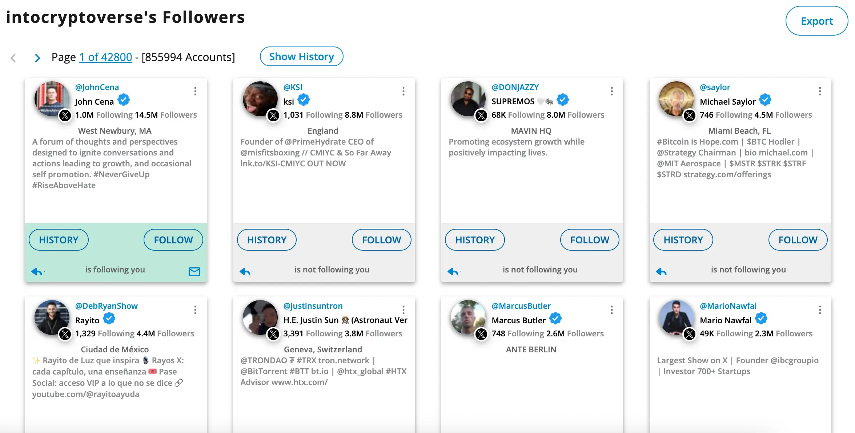Select Show History near the page header
Screen dimensions: 855x433
pos(301,56)
